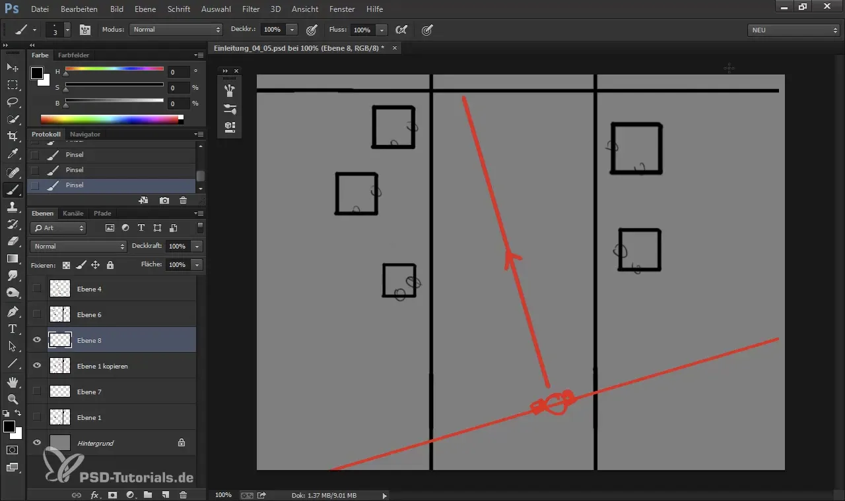Select the Healing Brush tool

tap(13, 173)
